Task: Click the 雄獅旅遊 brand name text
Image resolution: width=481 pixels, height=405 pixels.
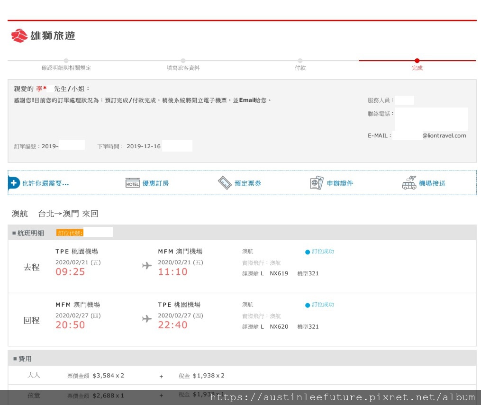Action: point(53,36)
